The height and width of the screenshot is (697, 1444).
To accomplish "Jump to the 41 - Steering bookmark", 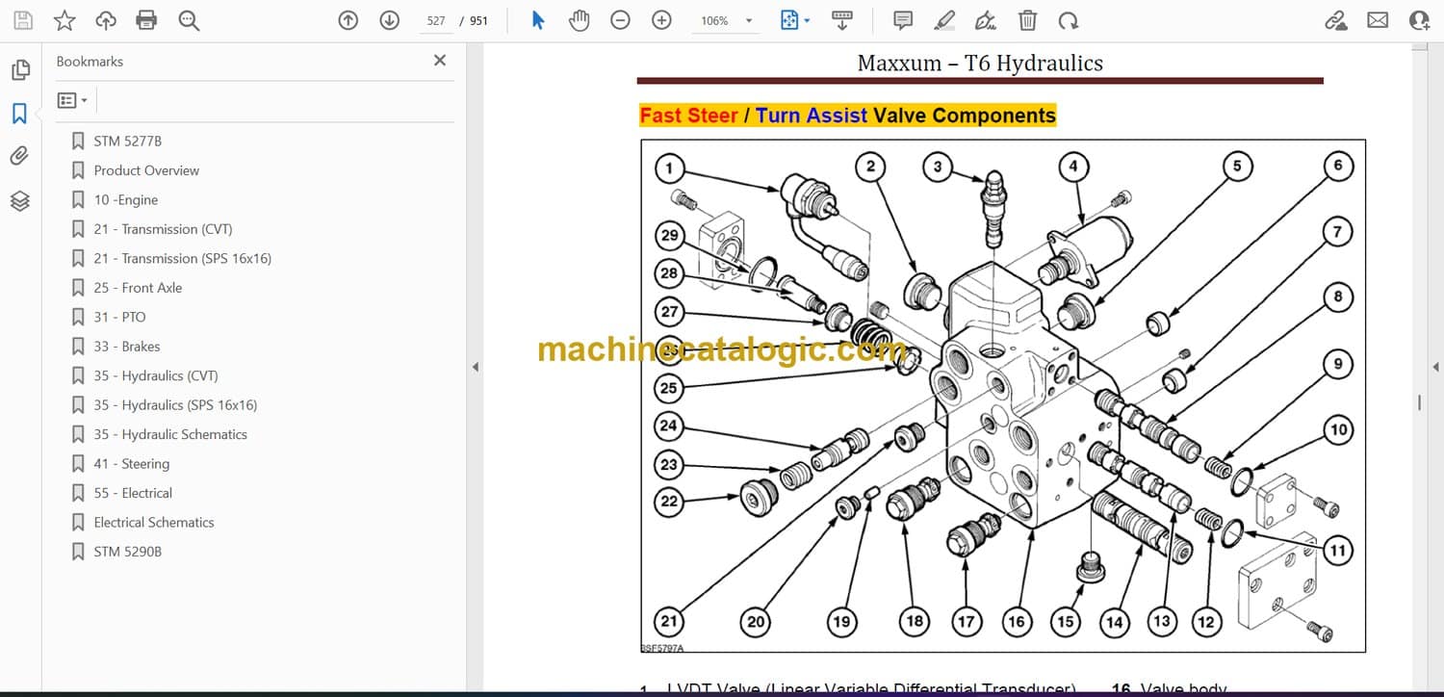I will [x=132, y=464].
